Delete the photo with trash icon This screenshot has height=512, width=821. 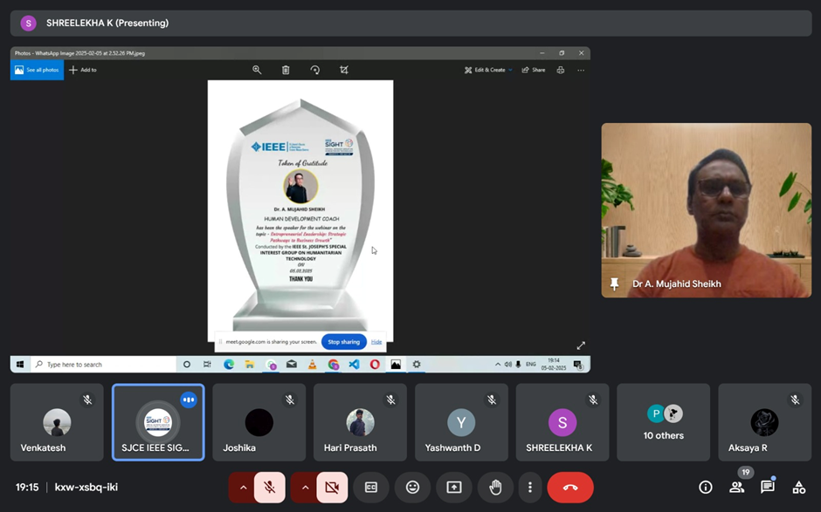(286, 70)
